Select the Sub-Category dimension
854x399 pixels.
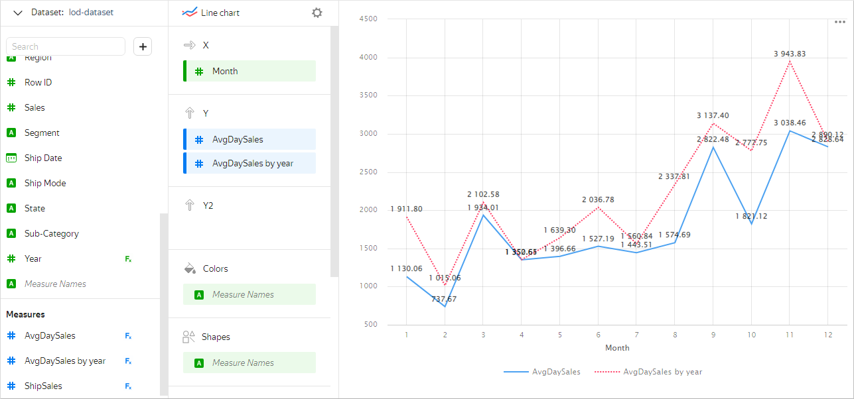(52, 234)
